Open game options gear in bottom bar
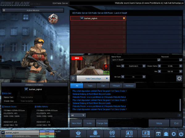The height and width of the screenshot is (138, 185). [174, 134]
